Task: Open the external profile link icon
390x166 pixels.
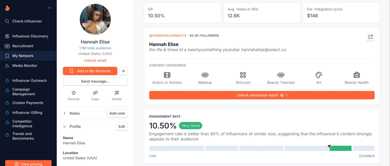Action: [370, 37]
